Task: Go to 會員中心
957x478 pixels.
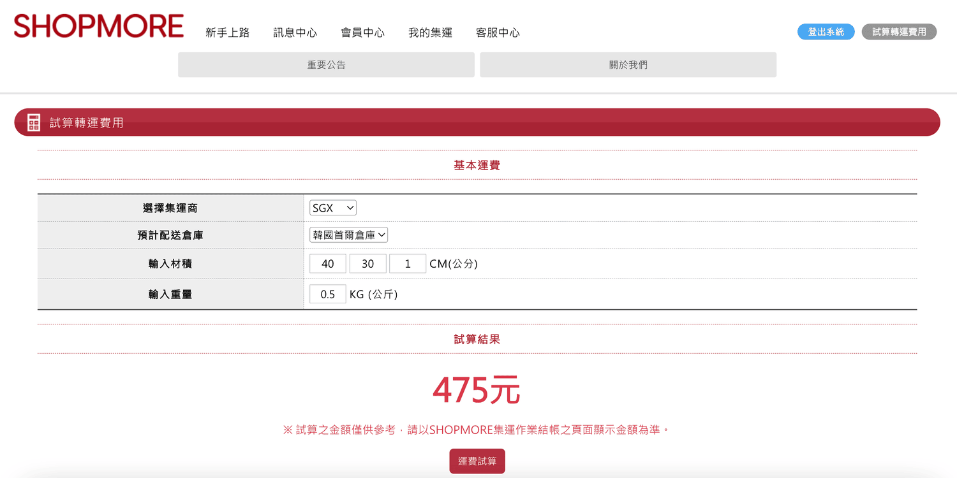Action: pos(362,33)
